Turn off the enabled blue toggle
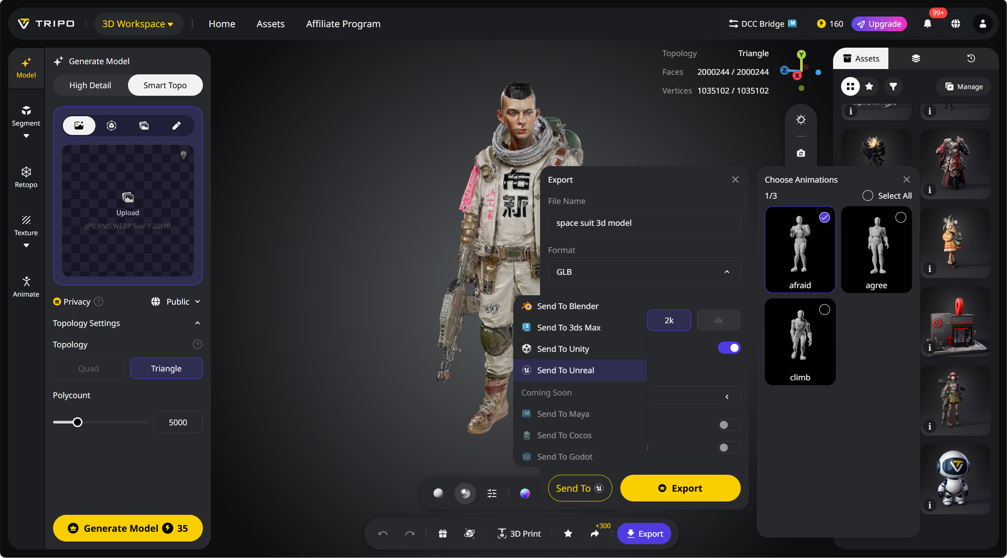 coord(729,348)
